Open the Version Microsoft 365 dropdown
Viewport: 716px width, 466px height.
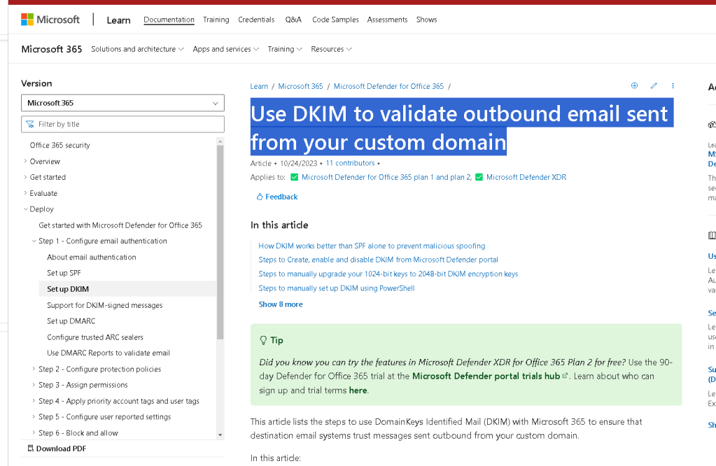(123, 103)
